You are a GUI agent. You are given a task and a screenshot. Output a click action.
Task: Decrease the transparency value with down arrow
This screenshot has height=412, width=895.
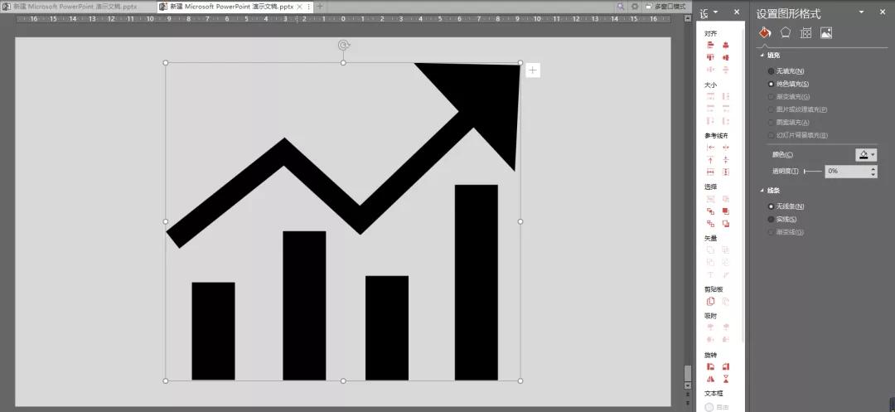873,175
